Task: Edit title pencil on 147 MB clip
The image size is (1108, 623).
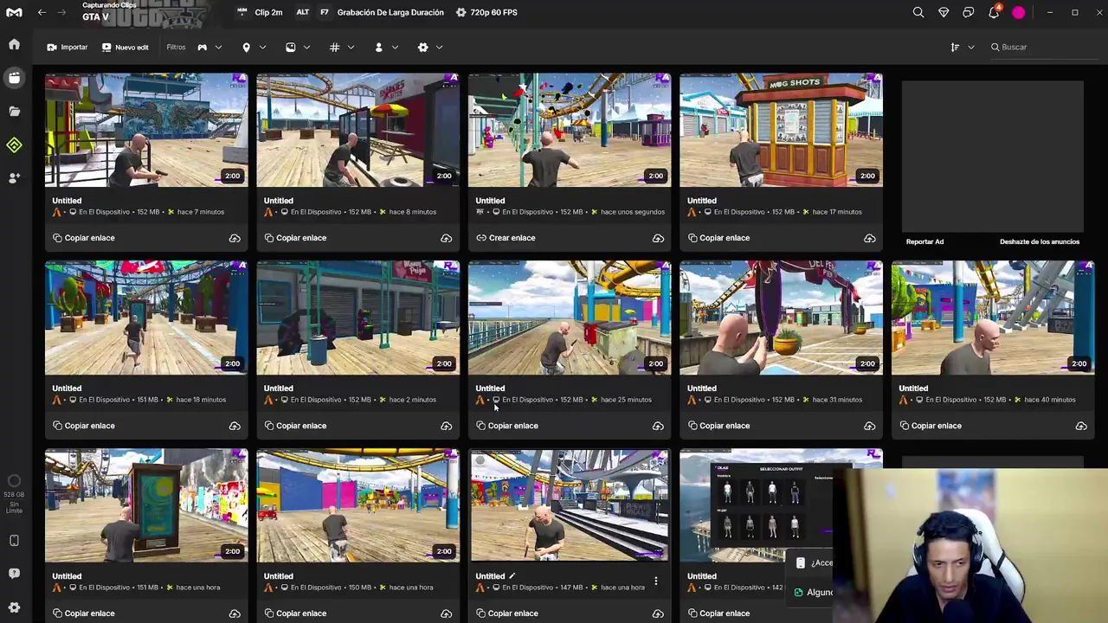Action: tap(512, 575)
